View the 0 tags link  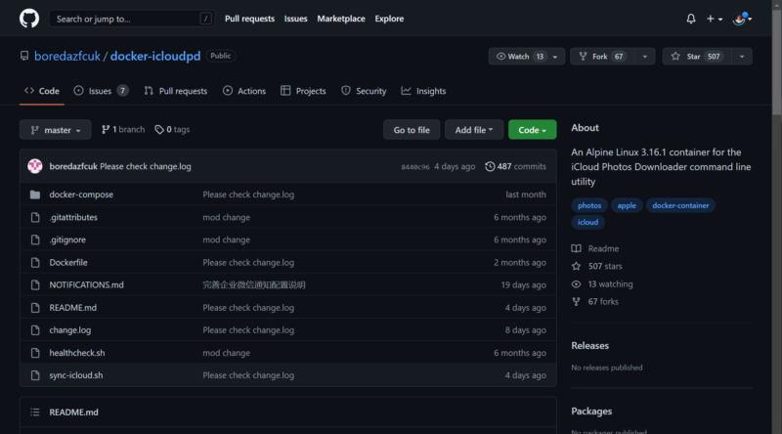172,130
